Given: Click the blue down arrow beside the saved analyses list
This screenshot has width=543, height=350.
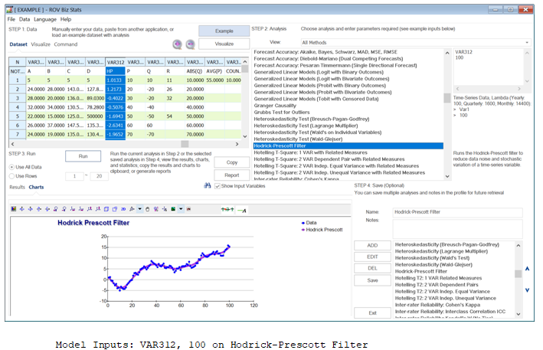Looking at the screenshot, I should 527,290.
